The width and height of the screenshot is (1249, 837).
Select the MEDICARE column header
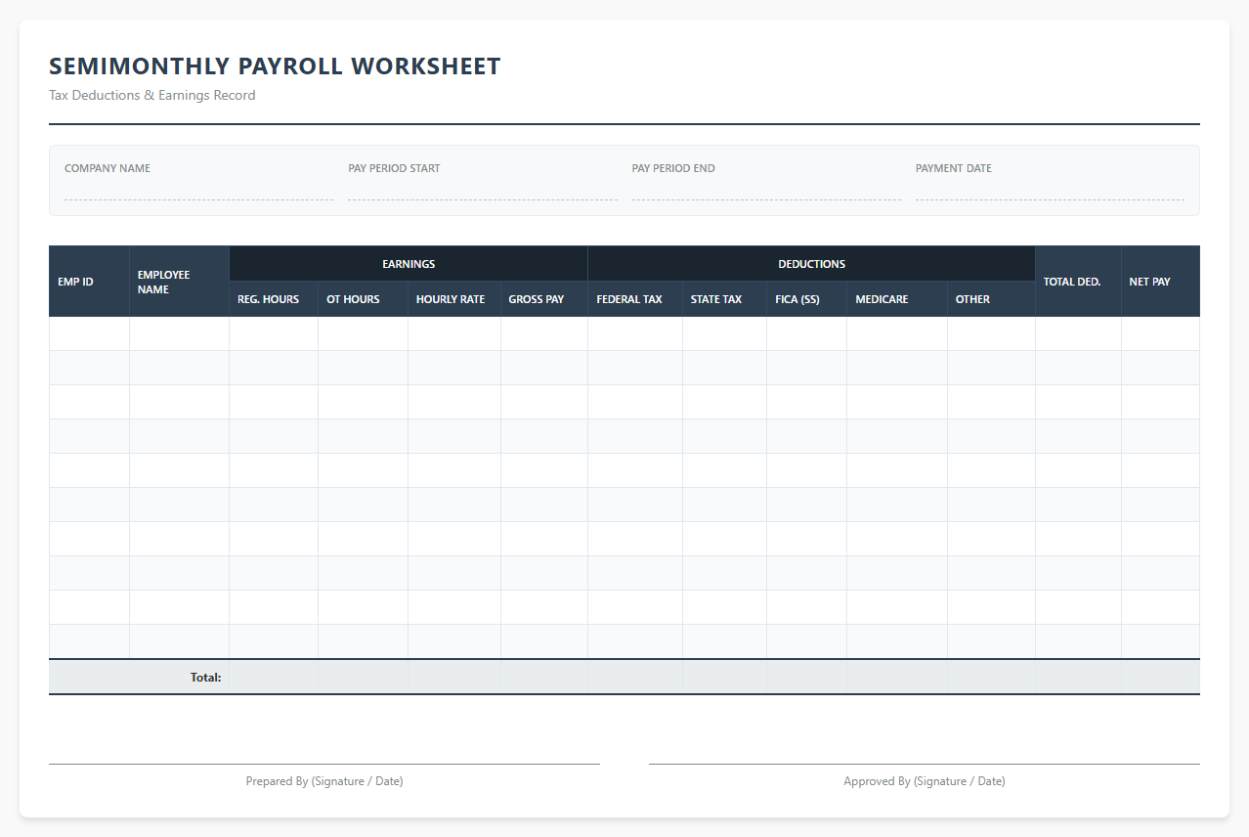(897, 299)
